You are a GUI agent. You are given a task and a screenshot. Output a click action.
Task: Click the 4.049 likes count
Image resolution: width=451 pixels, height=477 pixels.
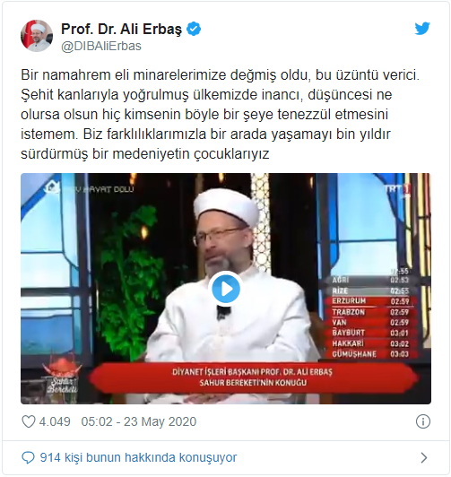point(55,421)
